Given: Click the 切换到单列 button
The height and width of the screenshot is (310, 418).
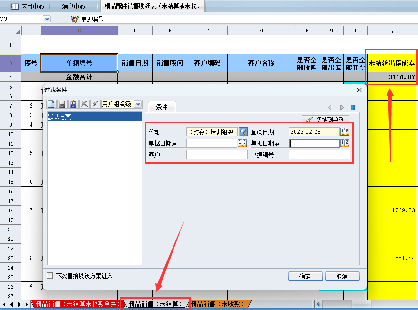Looking at the screenshot, I should (x=326, y=120).
